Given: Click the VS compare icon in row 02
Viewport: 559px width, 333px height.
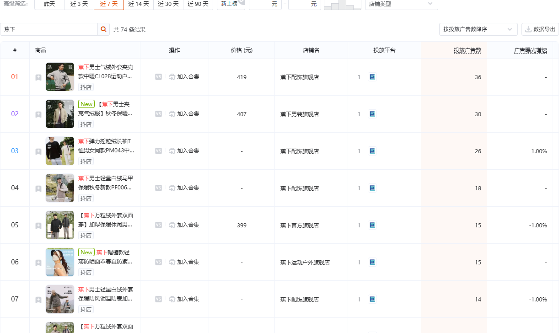Looking at the screenshot, I should (158, 114).
